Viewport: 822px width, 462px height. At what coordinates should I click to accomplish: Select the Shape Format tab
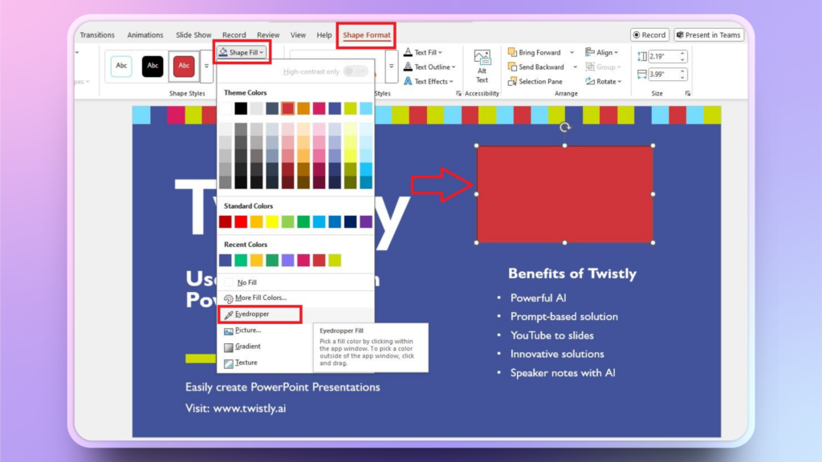tap(366, 35)
